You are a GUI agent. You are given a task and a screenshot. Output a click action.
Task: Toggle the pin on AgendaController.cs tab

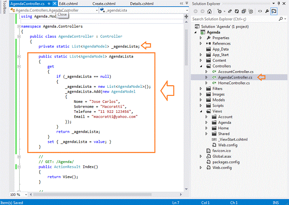[x=49, y=3]
